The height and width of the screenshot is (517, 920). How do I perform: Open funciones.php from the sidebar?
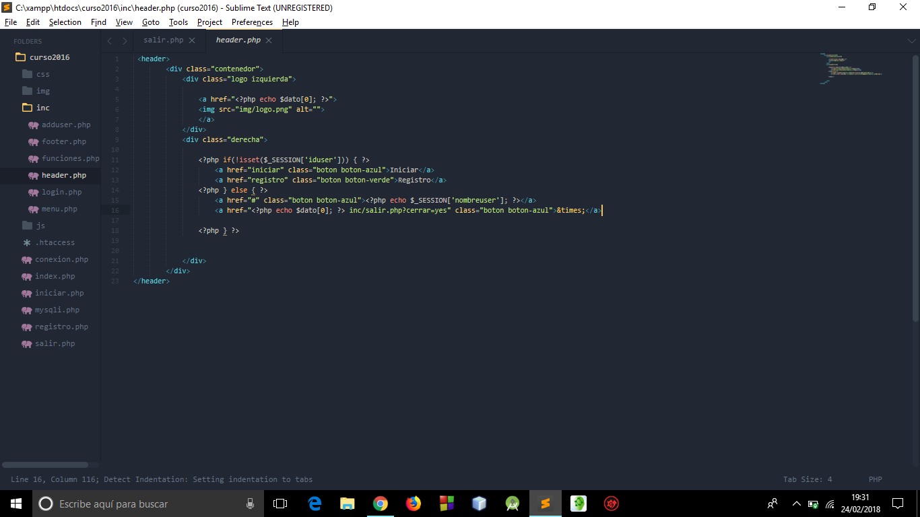pos(70,158)
